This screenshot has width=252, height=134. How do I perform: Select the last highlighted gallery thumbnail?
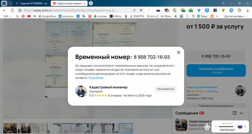coord(126,128)
